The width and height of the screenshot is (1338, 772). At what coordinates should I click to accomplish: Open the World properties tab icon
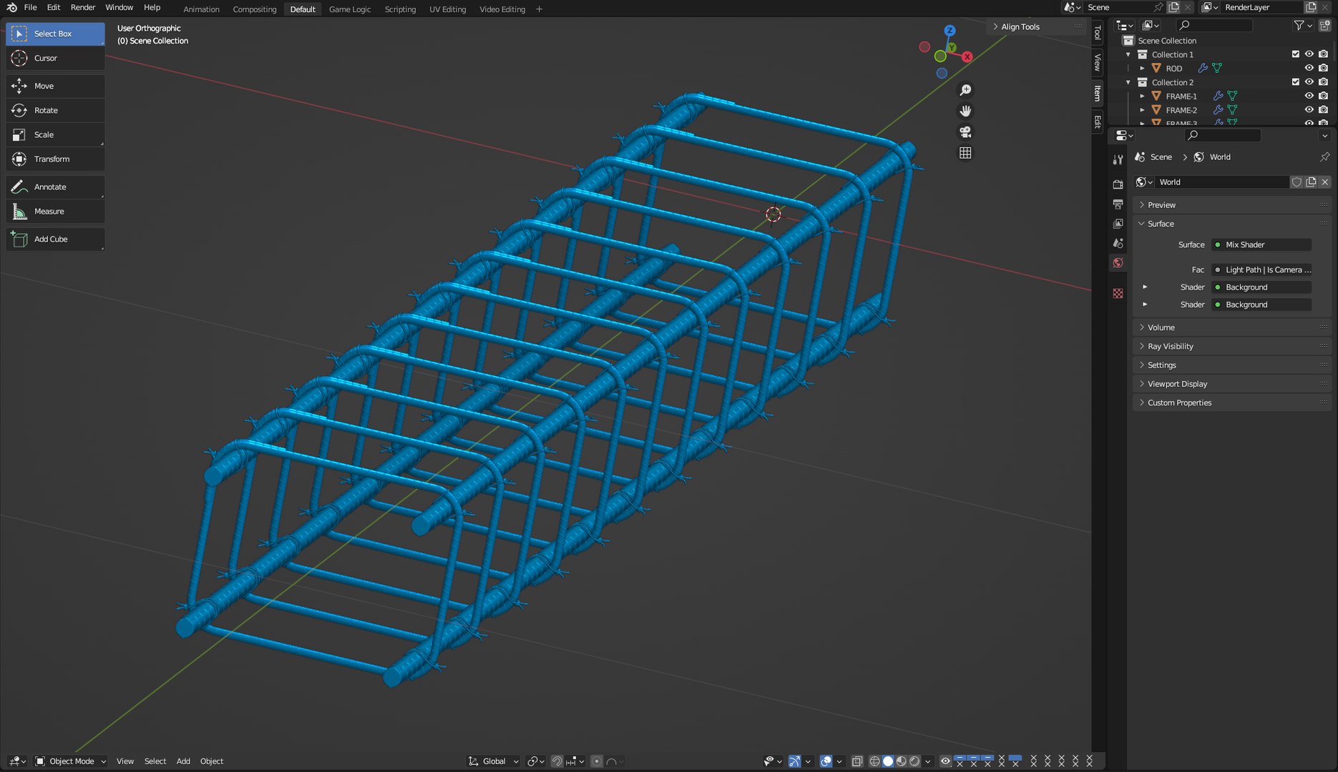click(x=1118, y=263)
